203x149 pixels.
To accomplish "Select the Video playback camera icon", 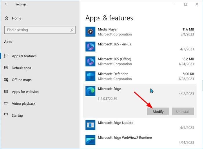I will pos(6,103).
